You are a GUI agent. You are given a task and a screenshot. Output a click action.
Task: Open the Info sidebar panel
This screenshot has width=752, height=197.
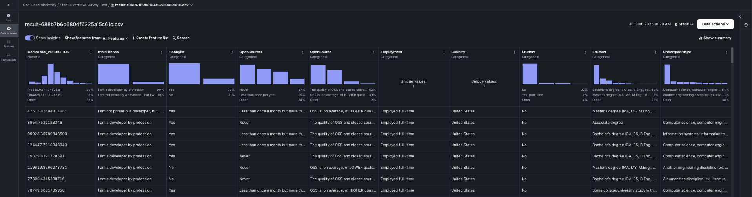click(9, 18)
